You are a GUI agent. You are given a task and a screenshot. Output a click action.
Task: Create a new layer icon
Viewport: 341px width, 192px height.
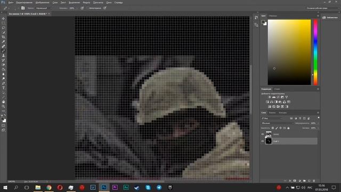click(309, 181)
